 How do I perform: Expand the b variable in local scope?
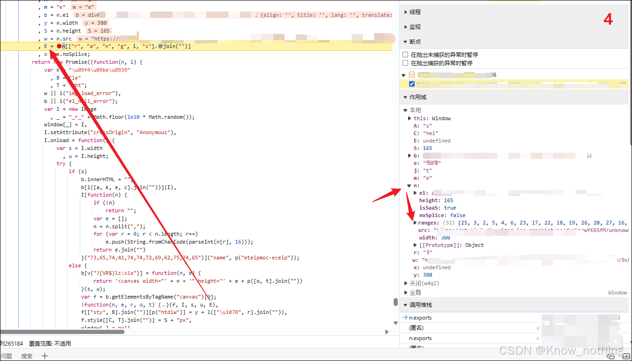pos(410,156)
